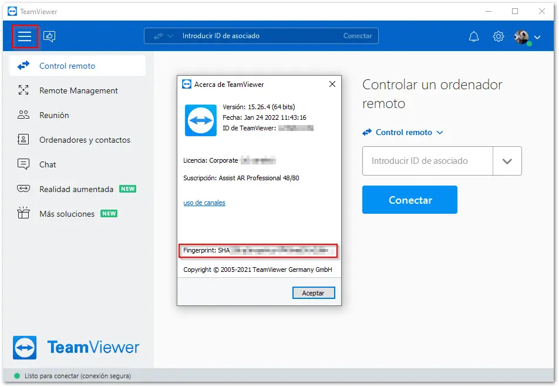The height and width of the screenshot is (387, 559).
Task: Click the Fingerprint SHA text
Action: (x=207, y=250)
